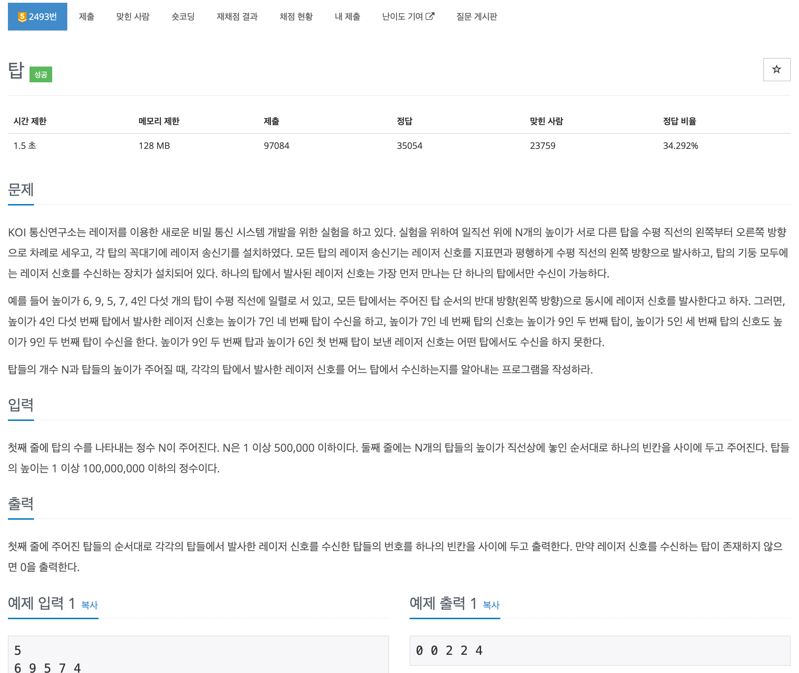Copy the sample output via 복사
The width and height of the screenshot is (799, 673).
491,605
